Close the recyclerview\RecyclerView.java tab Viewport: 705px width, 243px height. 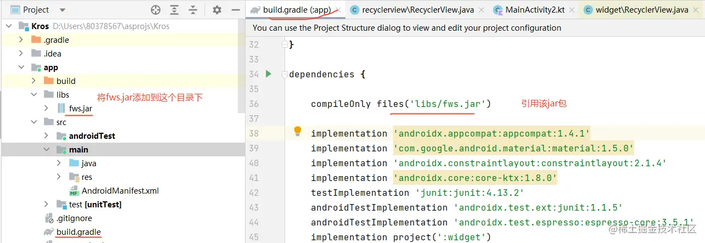[481, 10]
